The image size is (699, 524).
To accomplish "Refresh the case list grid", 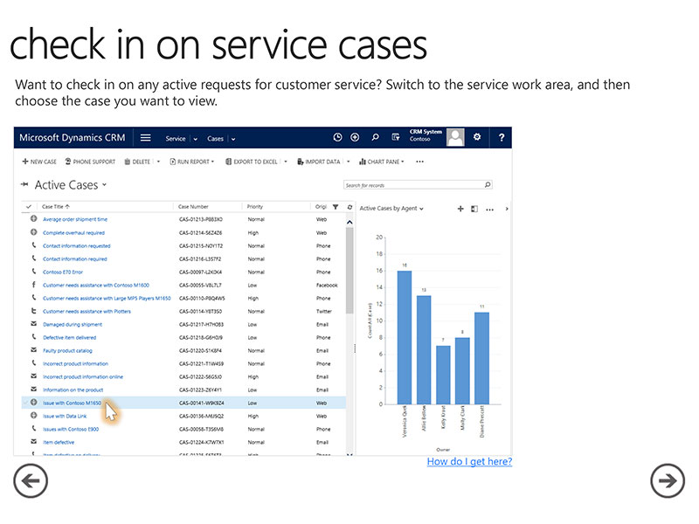I will 349,207.
